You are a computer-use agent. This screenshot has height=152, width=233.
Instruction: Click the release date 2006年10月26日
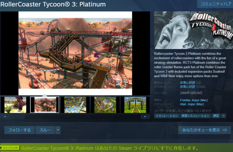click(x=191, y=93)
